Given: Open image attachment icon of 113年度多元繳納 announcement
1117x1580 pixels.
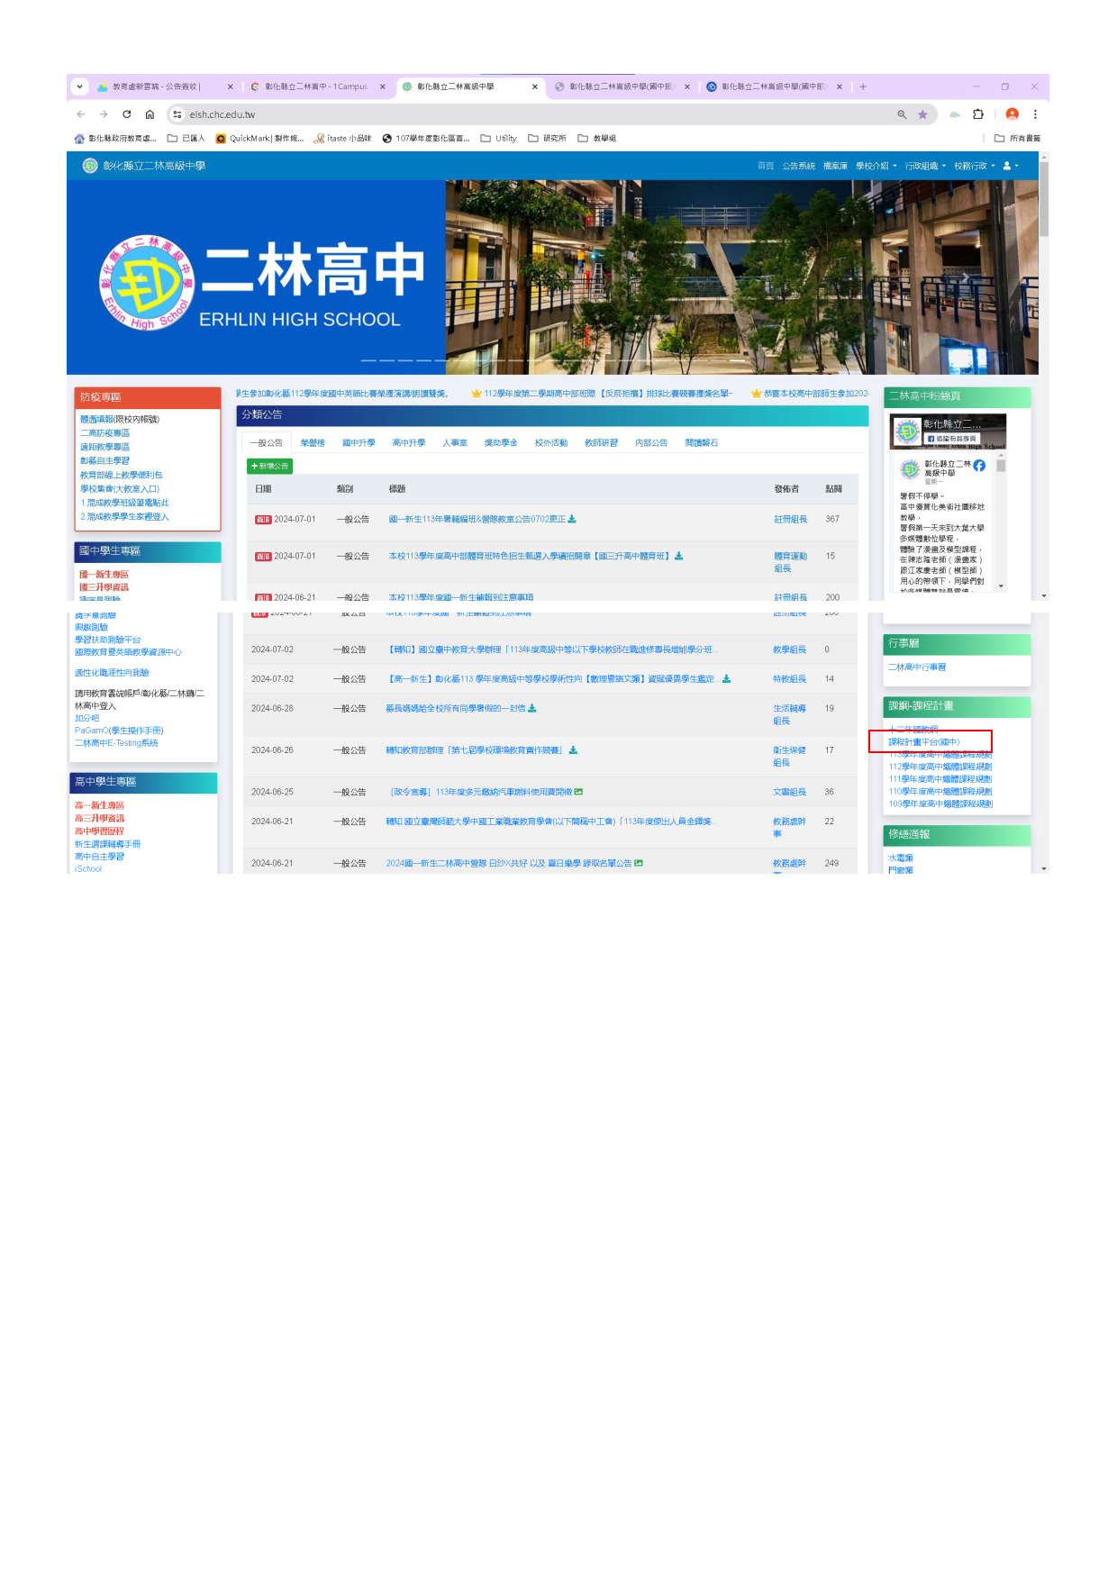Looking at the screenshot, I should (x=578, y=792).
